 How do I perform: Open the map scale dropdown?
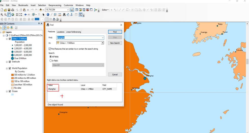[68, 10]
